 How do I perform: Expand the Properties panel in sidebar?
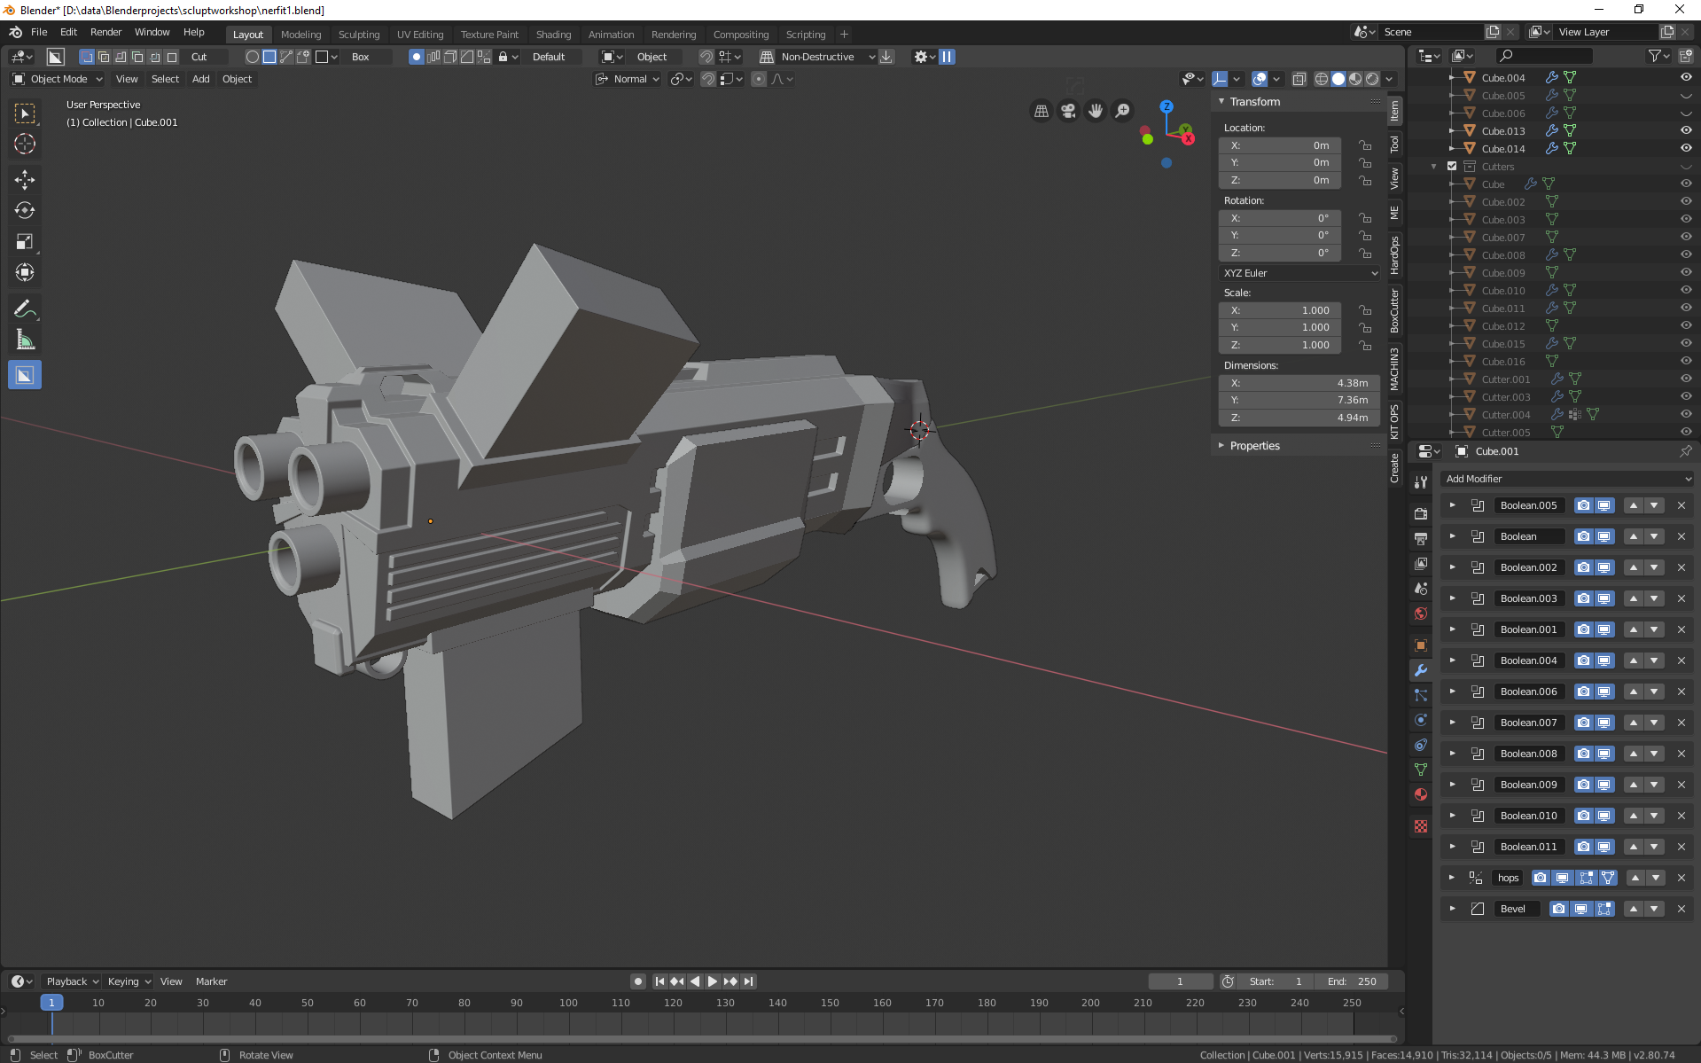tap(1254, 446)
